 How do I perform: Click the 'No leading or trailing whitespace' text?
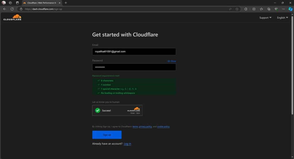(x=118, y=93)
